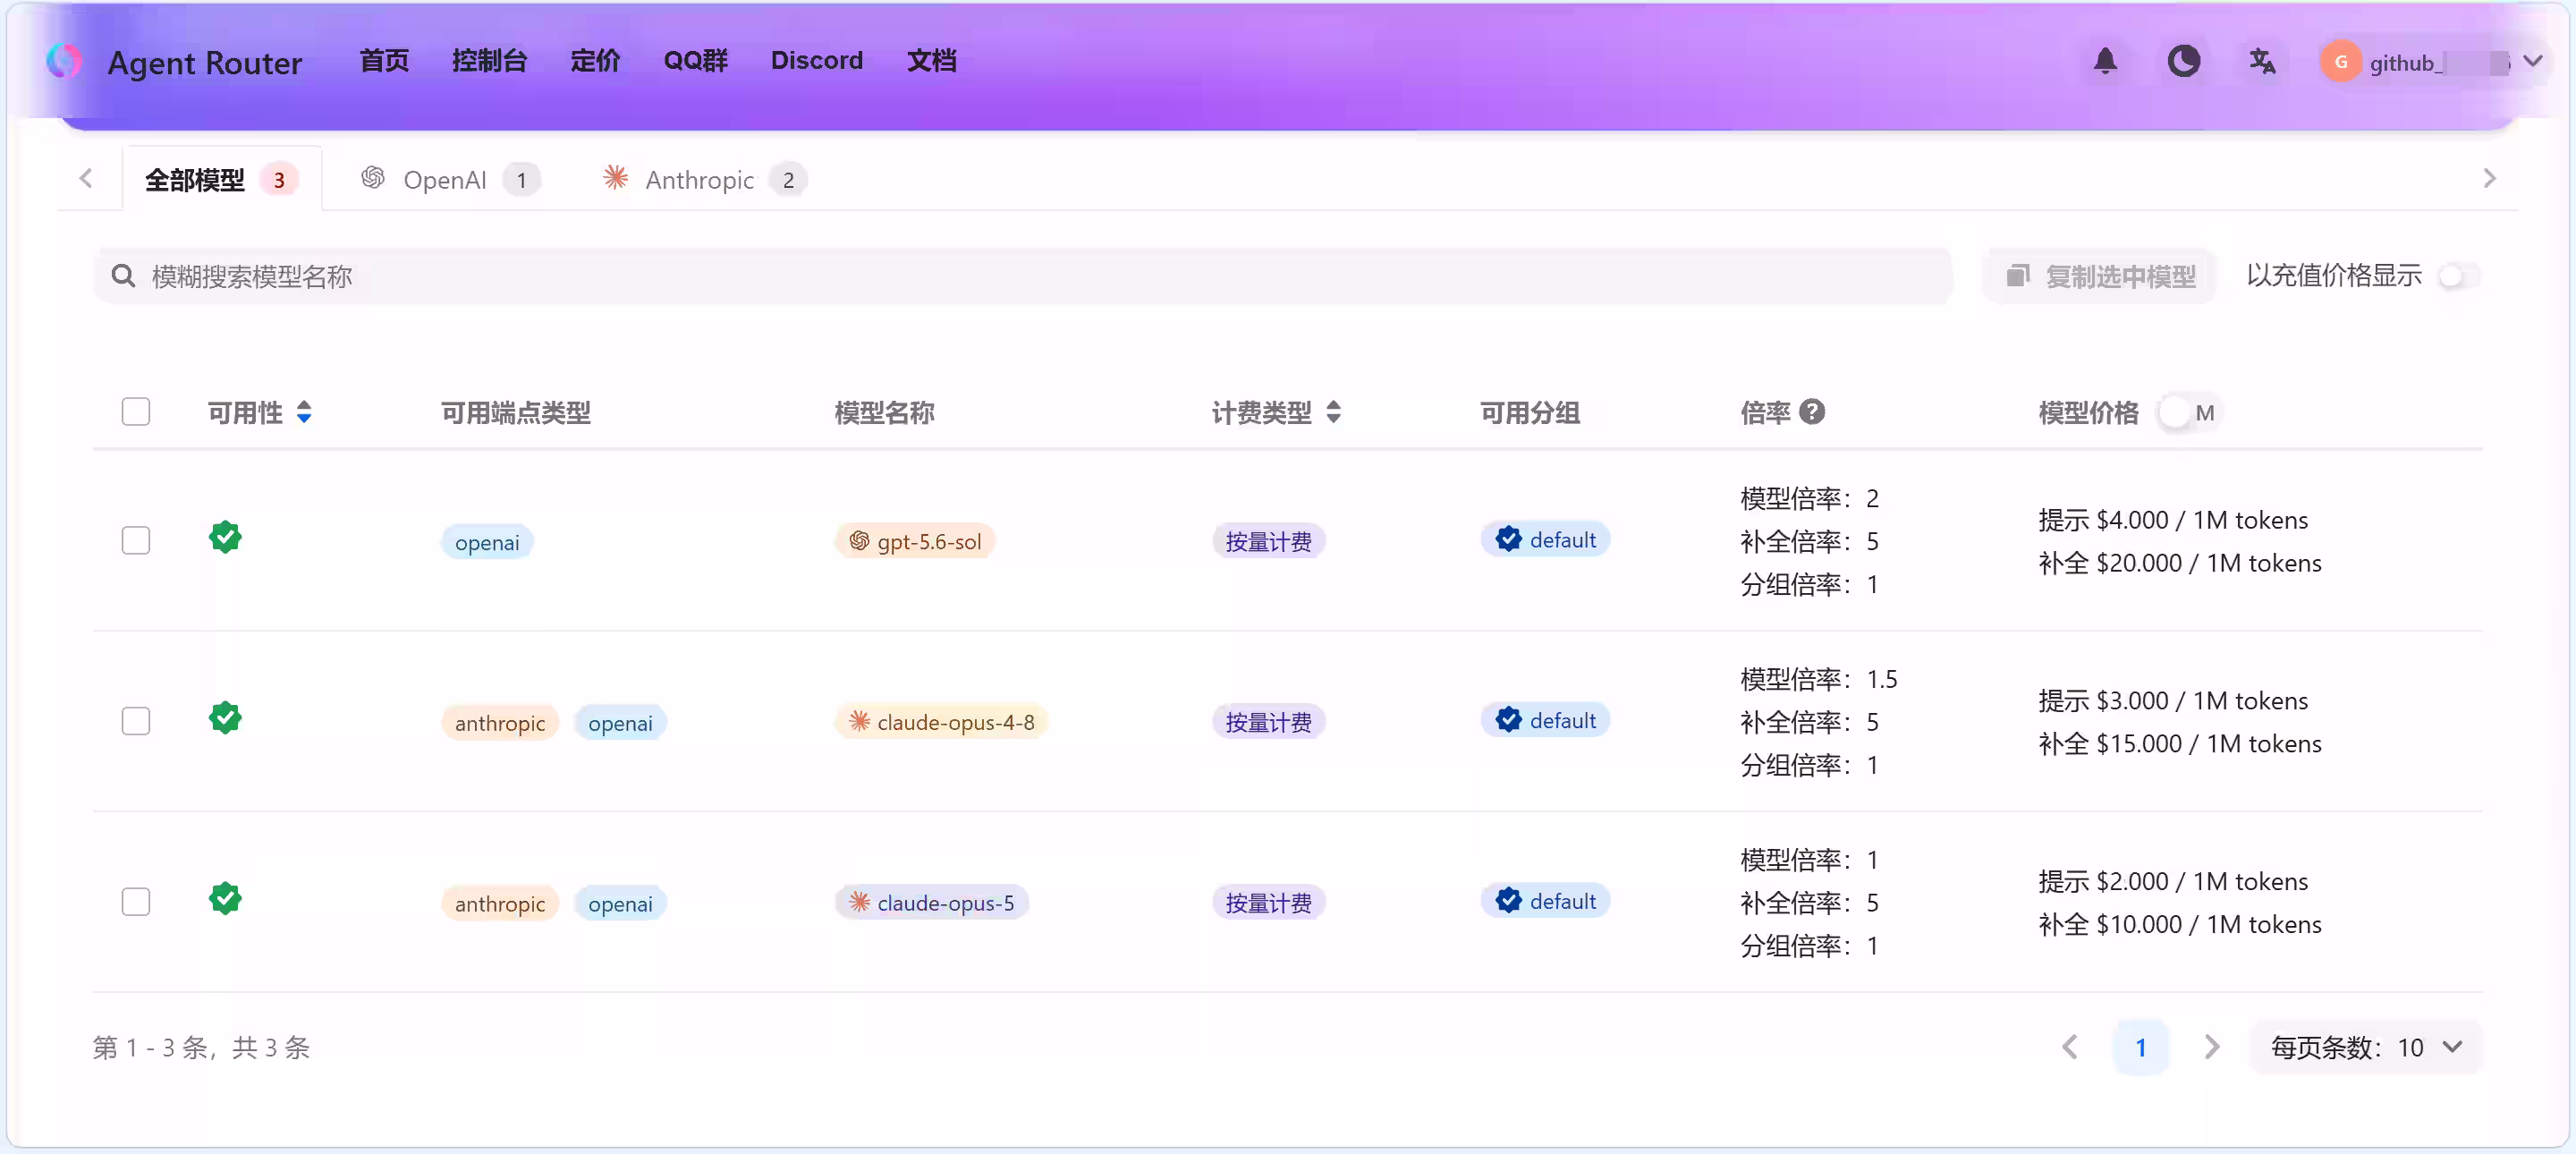Open Discord in navigation
The width and height of the screenshot is (2576, 1154).
[x=816, y=61]
